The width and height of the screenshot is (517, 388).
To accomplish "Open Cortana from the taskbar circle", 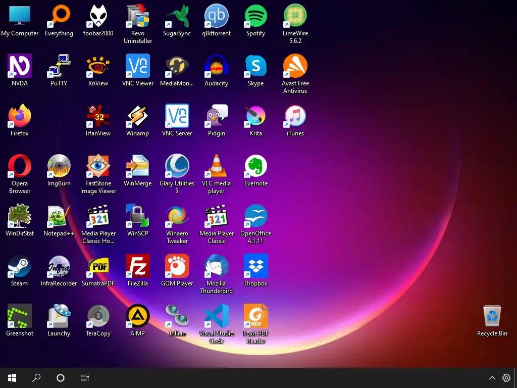I will pos(61,378).
